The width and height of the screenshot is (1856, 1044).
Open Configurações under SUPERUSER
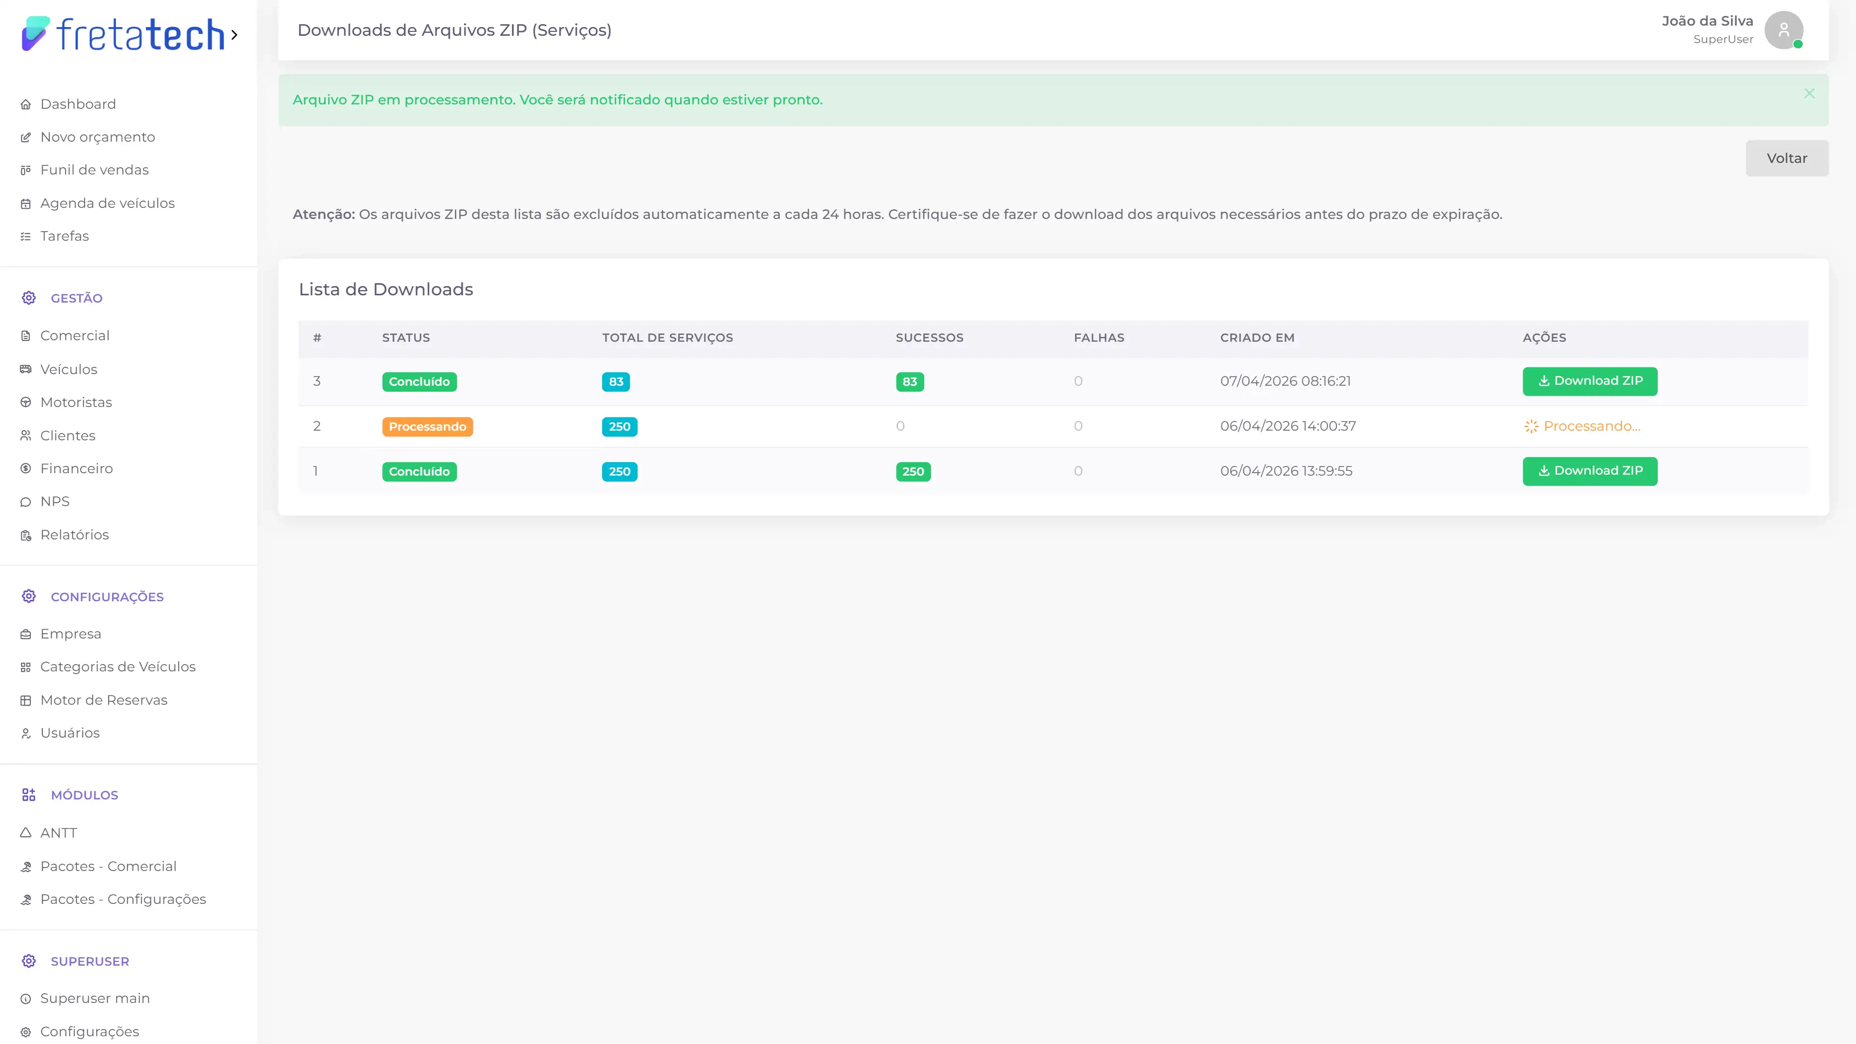[x=89, y=1032]
